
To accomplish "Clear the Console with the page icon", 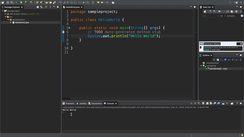I will [203, 104].
